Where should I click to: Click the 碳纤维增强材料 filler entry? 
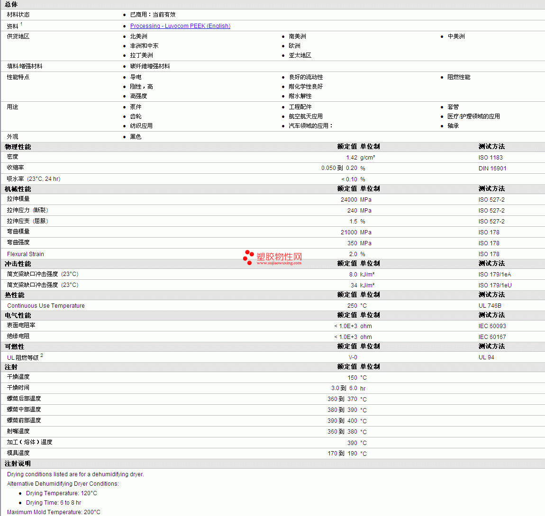[x=150, y=66]
